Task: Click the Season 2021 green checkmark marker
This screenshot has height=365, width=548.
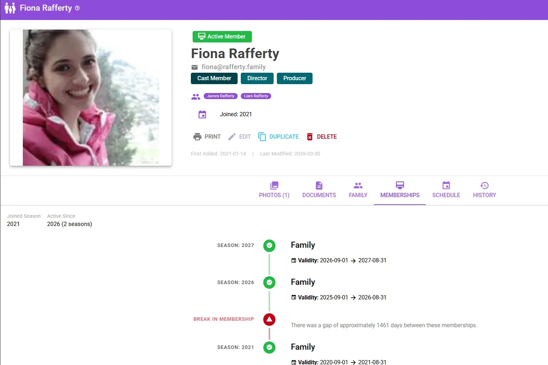Action: (x=269, y=348)
